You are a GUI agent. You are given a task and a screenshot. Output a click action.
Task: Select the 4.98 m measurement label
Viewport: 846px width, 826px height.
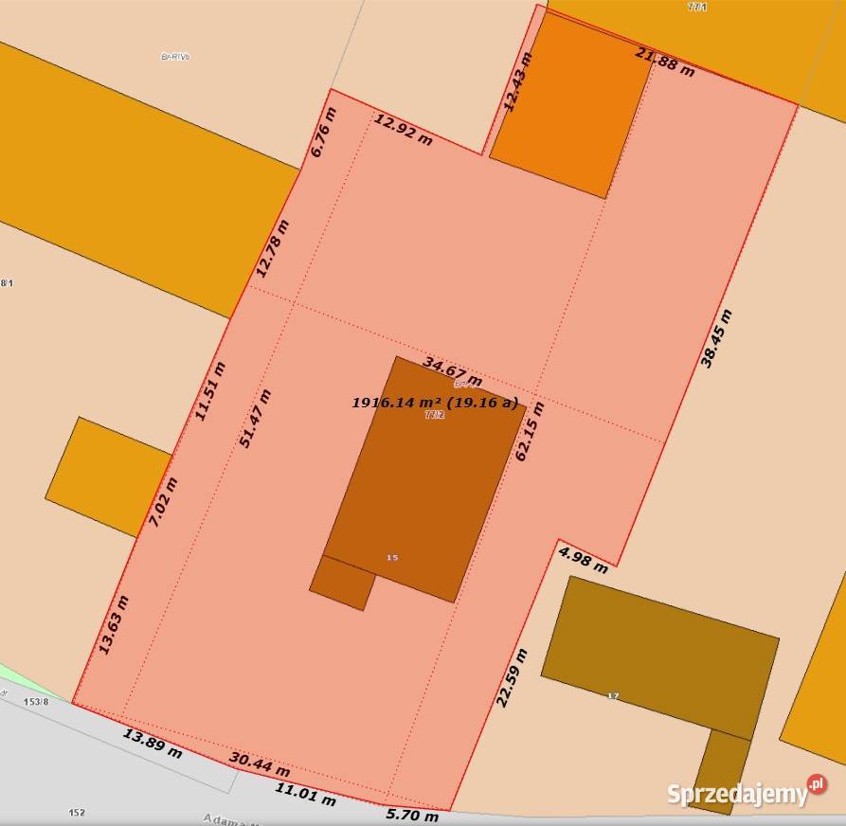(x=584, y=560)
